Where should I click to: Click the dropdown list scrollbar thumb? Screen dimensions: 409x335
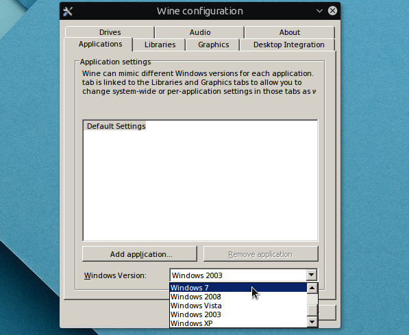pos(312,310)
